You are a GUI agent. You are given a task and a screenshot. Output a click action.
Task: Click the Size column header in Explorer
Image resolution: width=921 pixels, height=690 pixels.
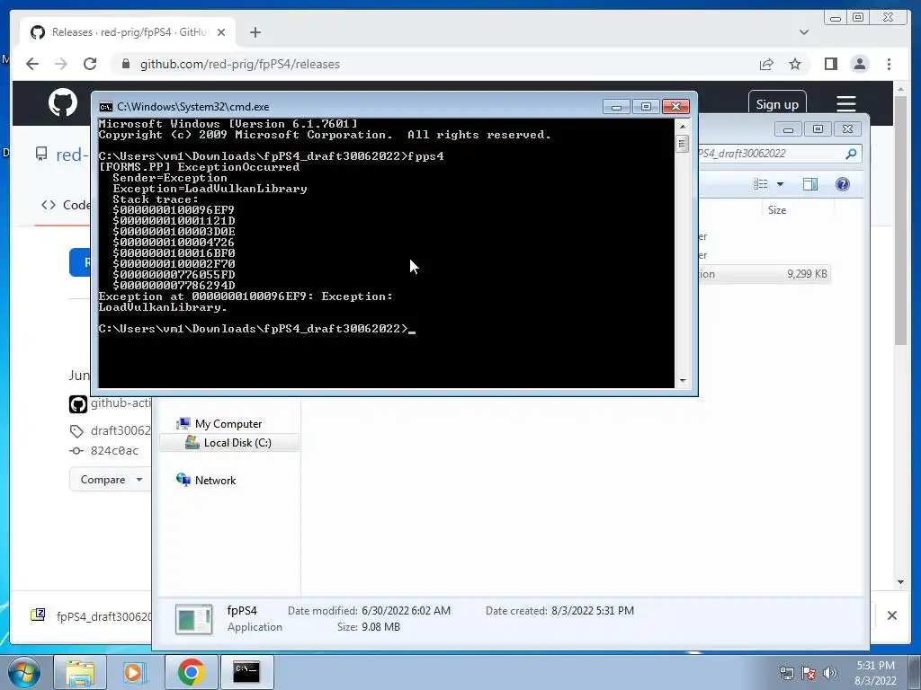[777, 210]
